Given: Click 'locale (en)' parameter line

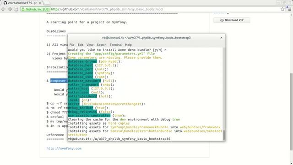Looking at the screenshot, I should pos(79,100).
